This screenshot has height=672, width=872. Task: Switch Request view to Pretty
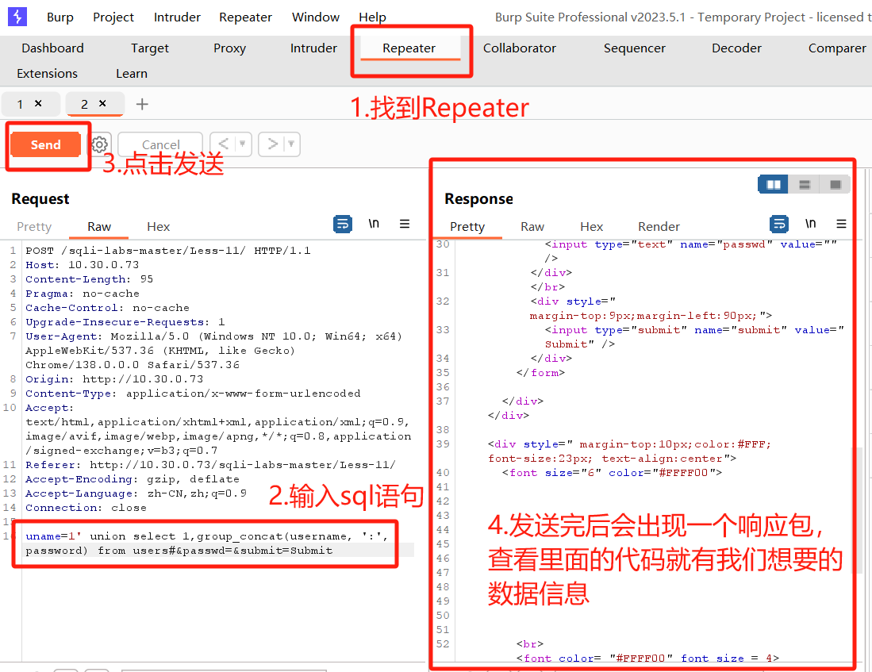tap(34, 226)
